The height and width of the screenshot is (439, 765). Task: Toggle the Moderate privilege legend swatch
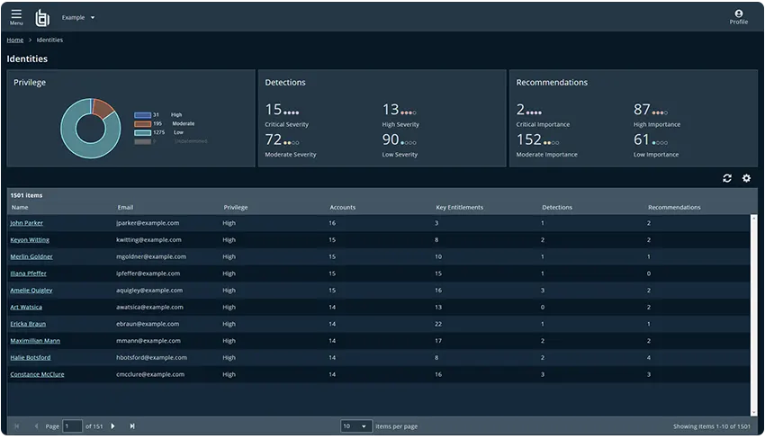click(142, 124)
